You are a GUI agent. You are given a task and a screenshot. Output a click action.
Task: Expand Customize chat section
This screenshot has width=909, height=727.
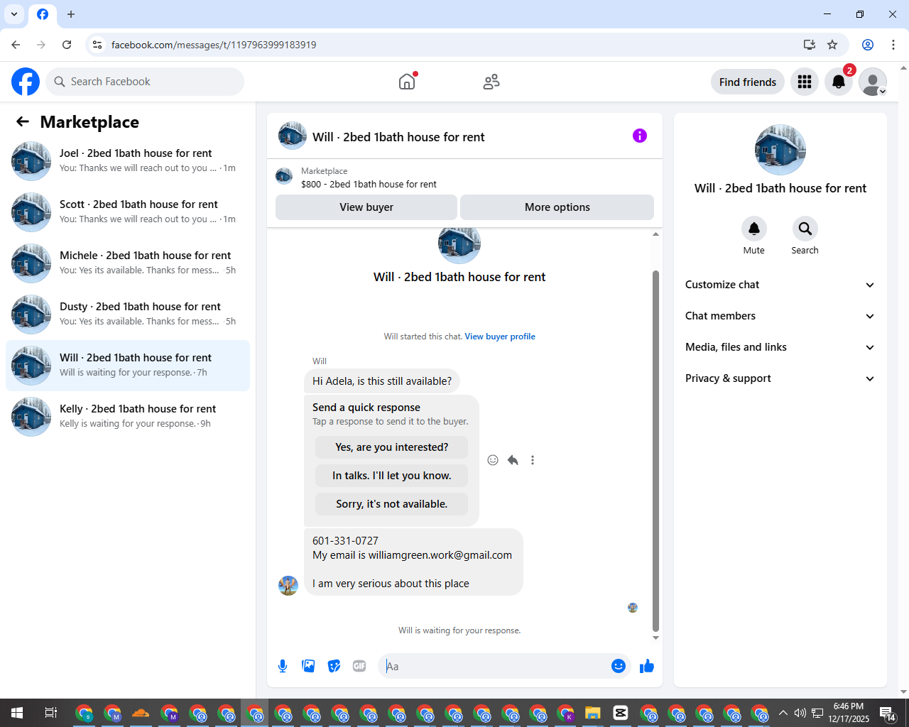point(780,285)
